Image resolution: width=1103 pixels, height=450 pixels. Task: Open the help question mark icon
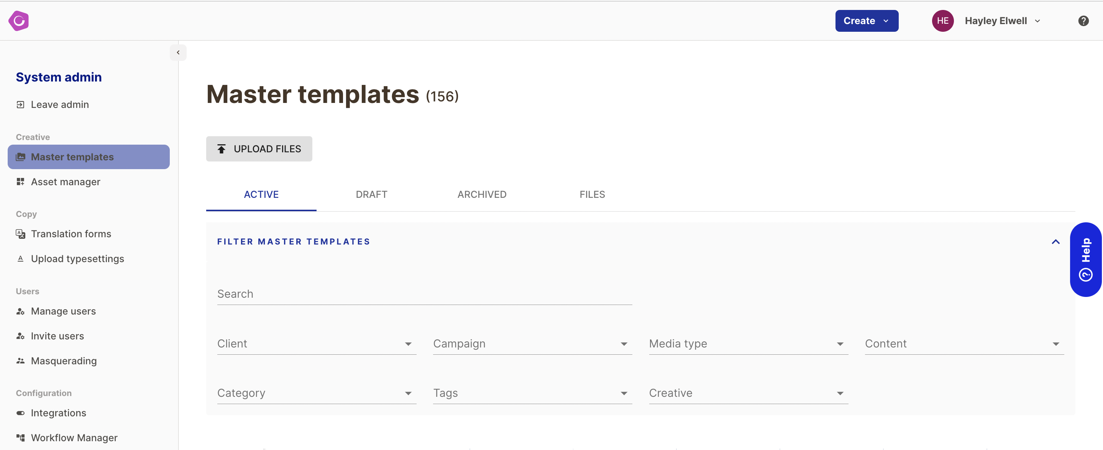click(1083, 21)
